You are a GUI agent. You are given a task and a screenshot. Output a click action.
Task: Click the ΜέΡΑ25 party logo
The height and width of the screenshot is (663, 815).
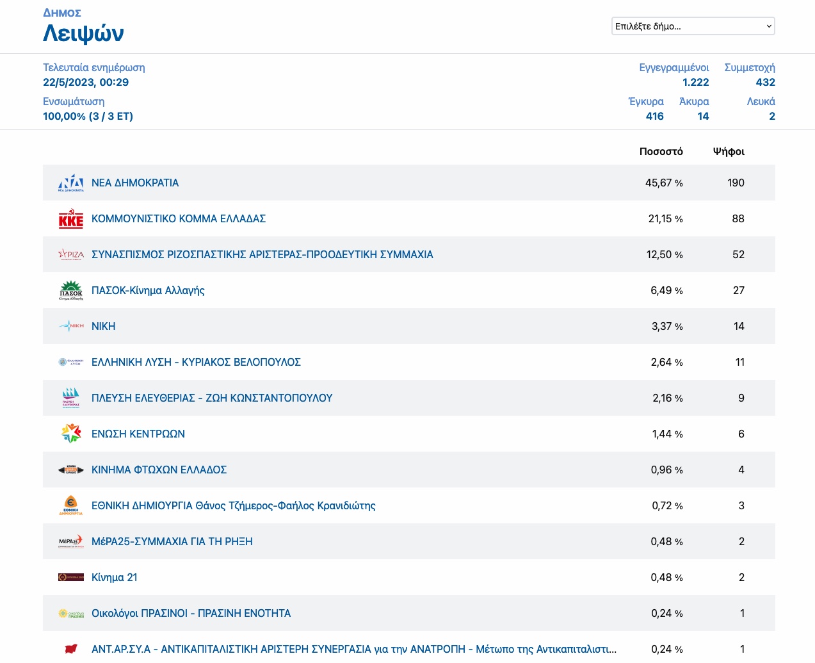point(71,541)
